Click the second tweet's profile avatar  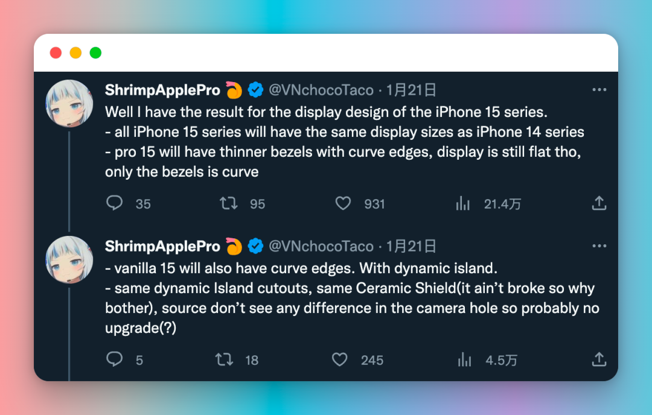(69, 259)
